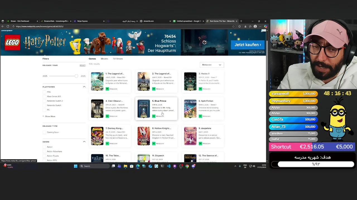Click the Jetzt kaufen ad button

[247, 44]
